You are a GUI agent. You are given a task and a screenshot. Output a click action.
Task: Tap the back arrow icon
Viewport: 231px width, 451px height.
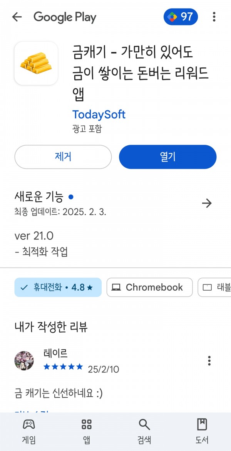tap(17, 17)
